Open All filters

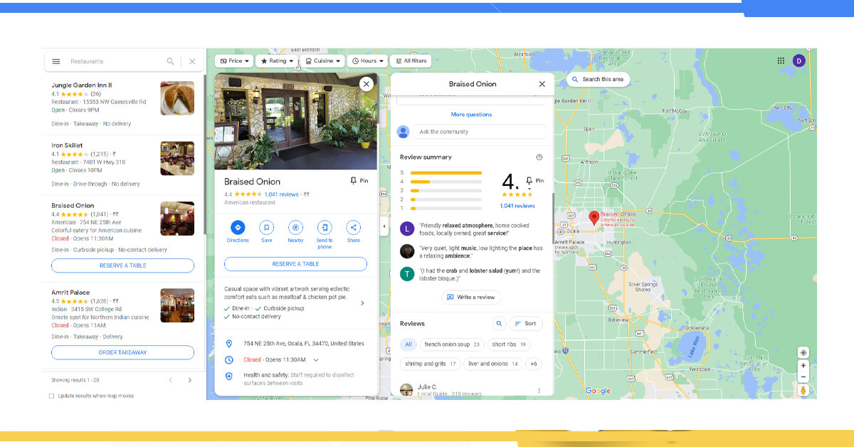click(411, 61)
